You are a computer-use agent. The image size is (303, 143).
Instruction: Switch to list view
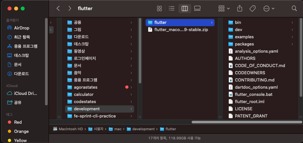pyautogui.click(x=172, y=9)
